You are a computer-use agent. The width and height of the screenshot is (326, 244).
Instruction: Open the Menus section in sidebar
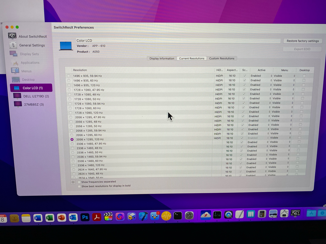22,71
